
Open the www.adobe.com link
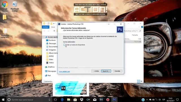click(x=64, y=72)
